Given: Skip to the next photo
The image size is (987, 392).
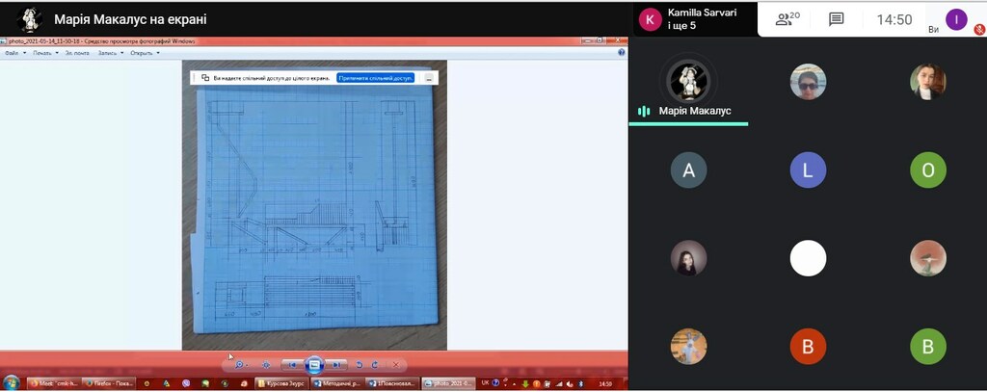Looking at the screenshot, I should 335,365.
